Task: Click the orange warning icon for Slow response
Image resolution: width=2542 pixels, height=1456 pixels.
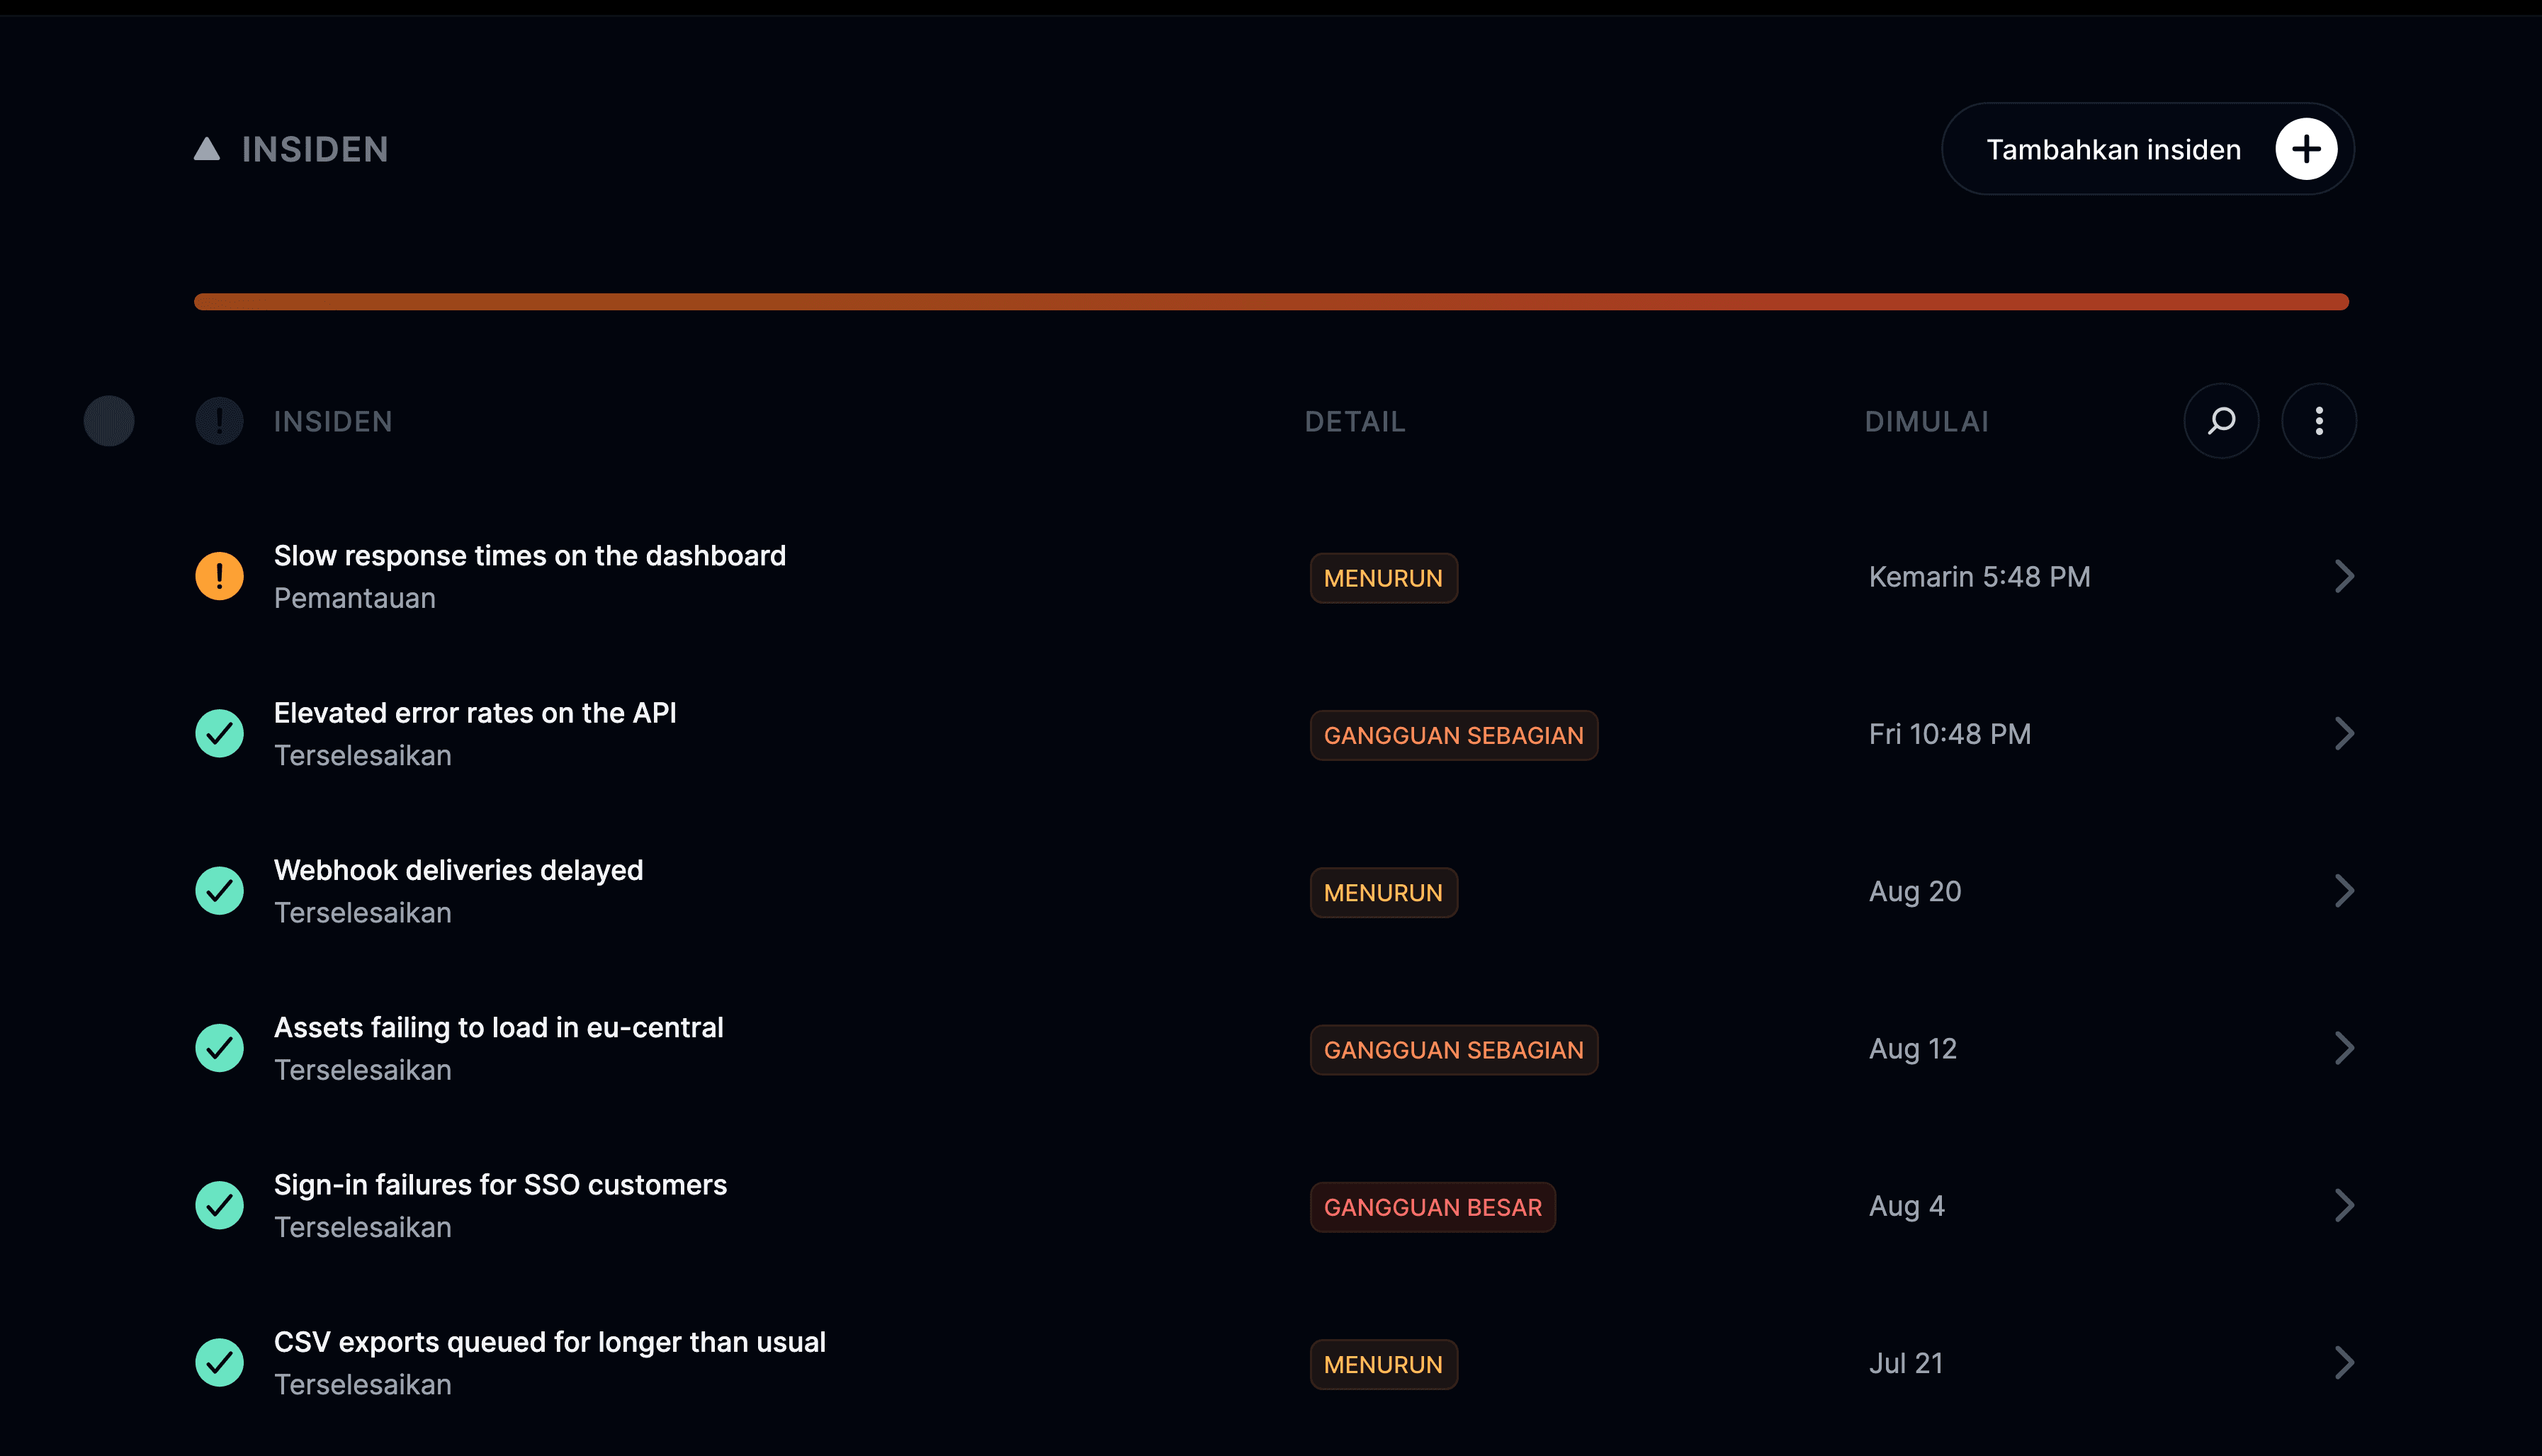Action: 219,576
